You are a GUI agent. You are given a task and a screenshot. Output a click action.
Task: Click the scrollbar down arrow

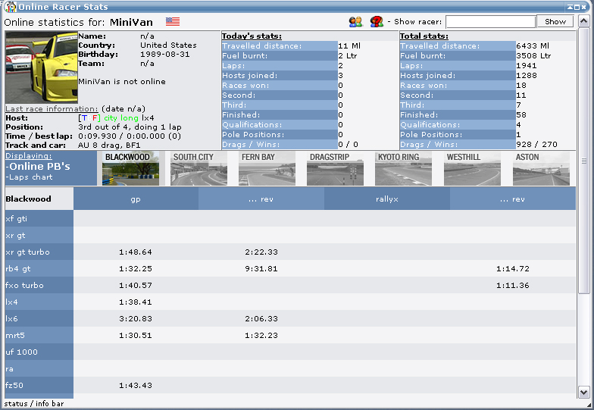(x=583, y=393)
